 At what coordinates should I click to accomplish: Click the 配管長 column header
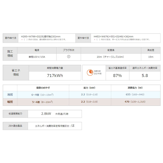click(x=111, y=50)
